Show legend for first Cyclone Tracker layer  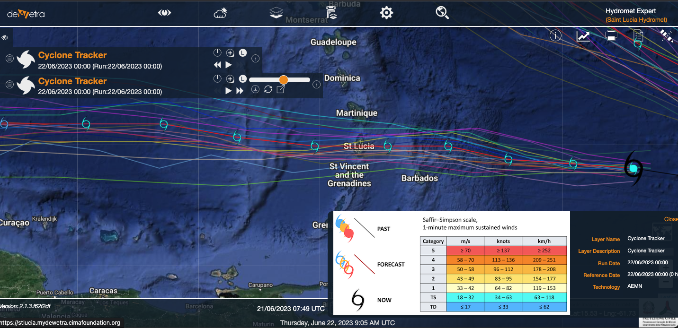click(242, 53)
